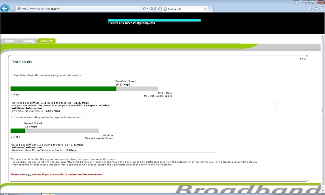Click the help icon beside Best Effort Test
325x195 pixels.
click(36, 75)
